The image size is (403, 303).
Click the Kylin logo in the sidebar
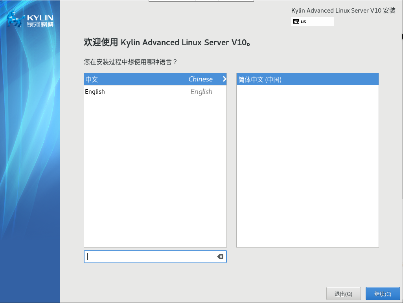(x=16, y=19)
